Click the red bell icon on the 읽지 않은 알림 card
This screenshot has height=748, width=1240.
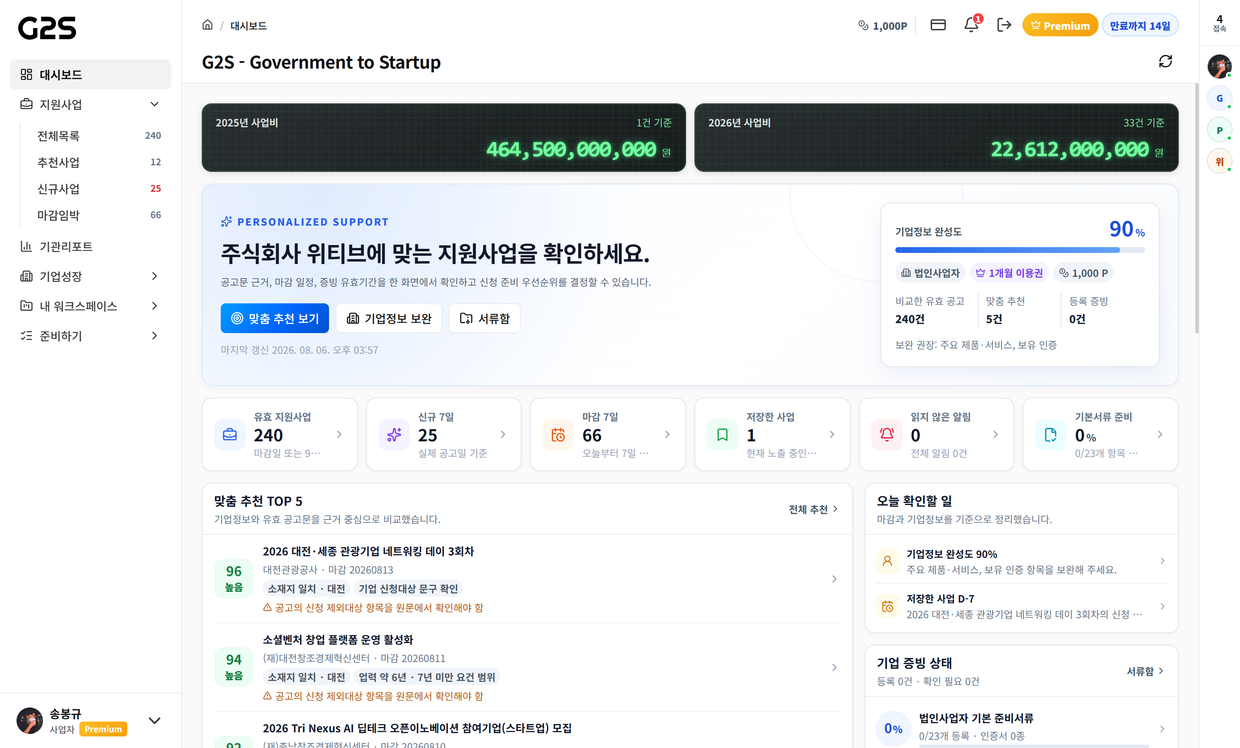click(887, 435)
